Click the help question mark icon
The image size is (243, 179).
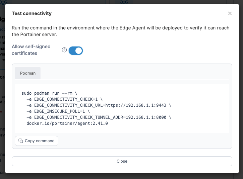point(64,50)
